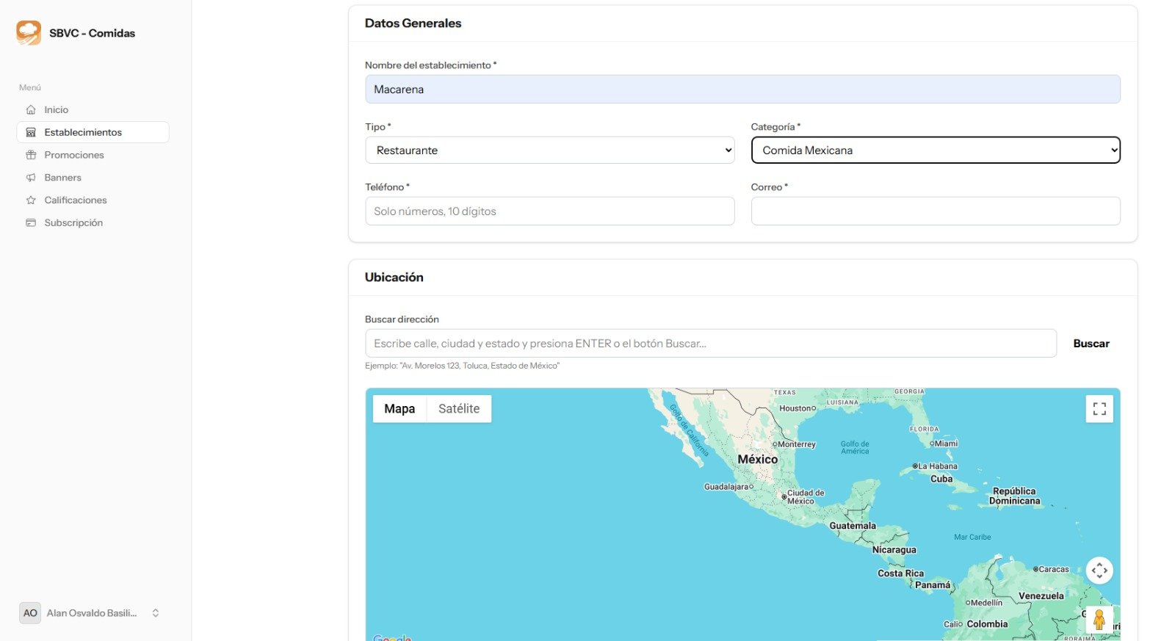Open Banners in the sidebar

click(x=93, y=178)
